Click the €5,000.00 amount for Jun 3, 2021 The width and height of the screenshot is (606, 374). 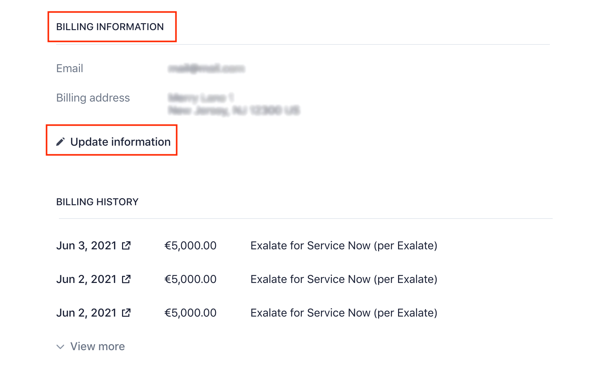pos(190,245)
